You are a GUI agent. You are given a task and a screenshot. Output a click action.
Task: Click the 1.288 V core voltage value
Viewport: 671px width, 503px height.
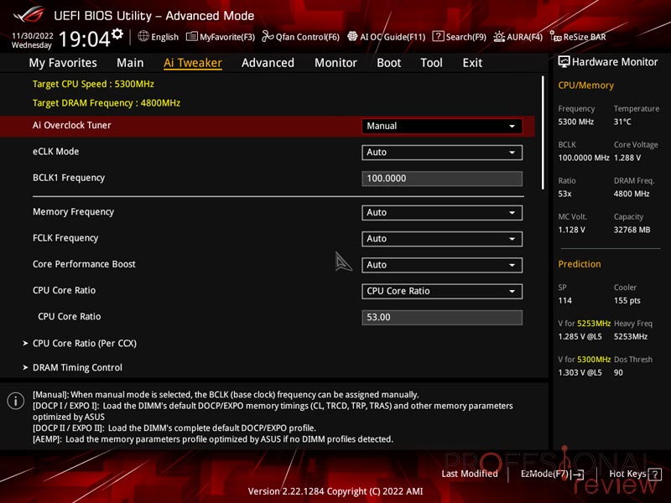(x=627, y=158)
